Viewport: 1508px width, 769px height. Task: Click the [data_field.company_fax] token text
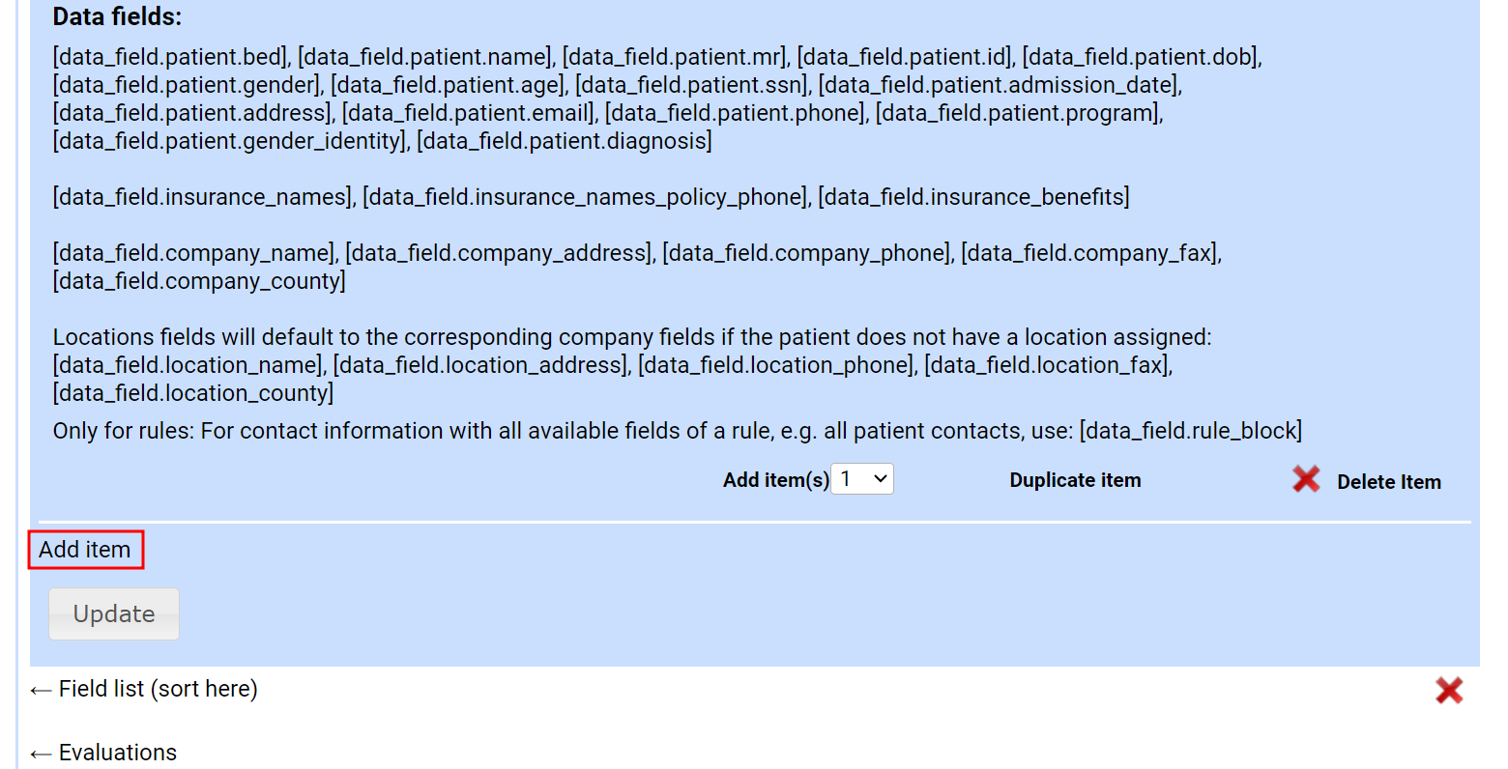point(1090,253)
